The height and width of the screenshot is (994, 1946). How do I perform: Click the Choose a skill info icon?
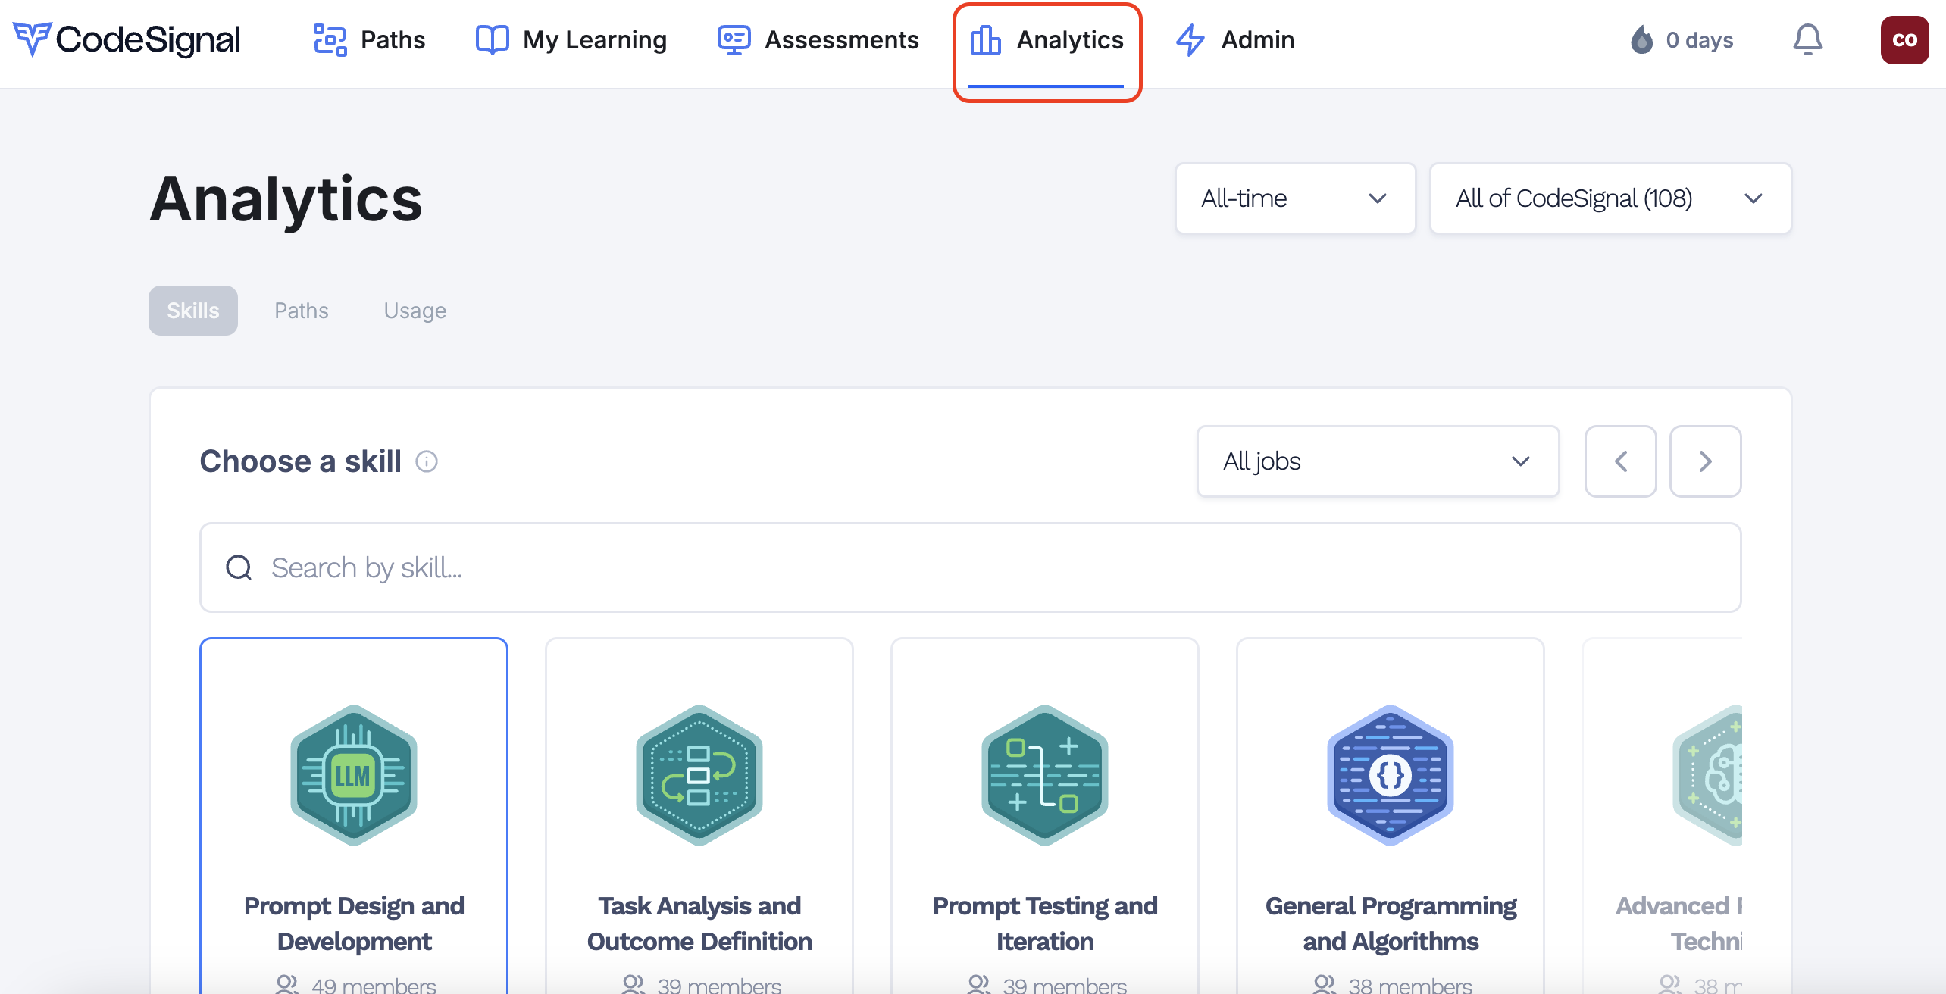click(x=427, y=461)
